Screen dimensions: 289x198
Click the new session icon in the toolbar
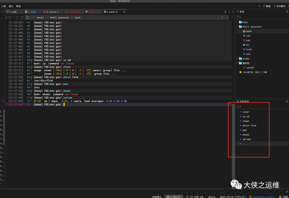[10, 17]
